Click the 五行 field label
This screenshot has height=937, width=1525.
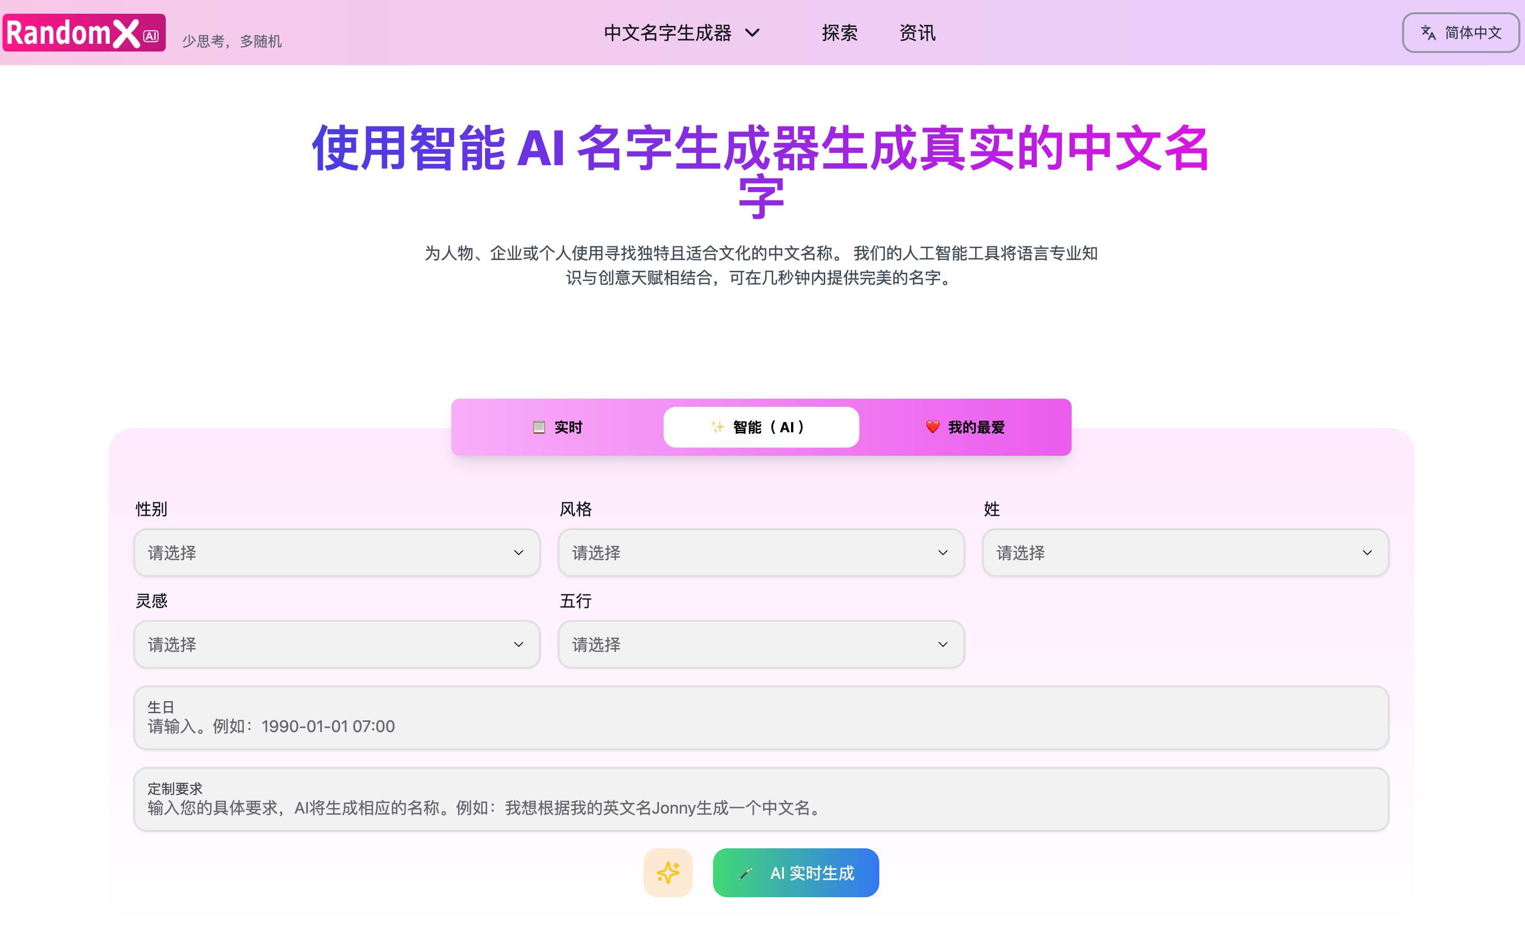(575, 601)
